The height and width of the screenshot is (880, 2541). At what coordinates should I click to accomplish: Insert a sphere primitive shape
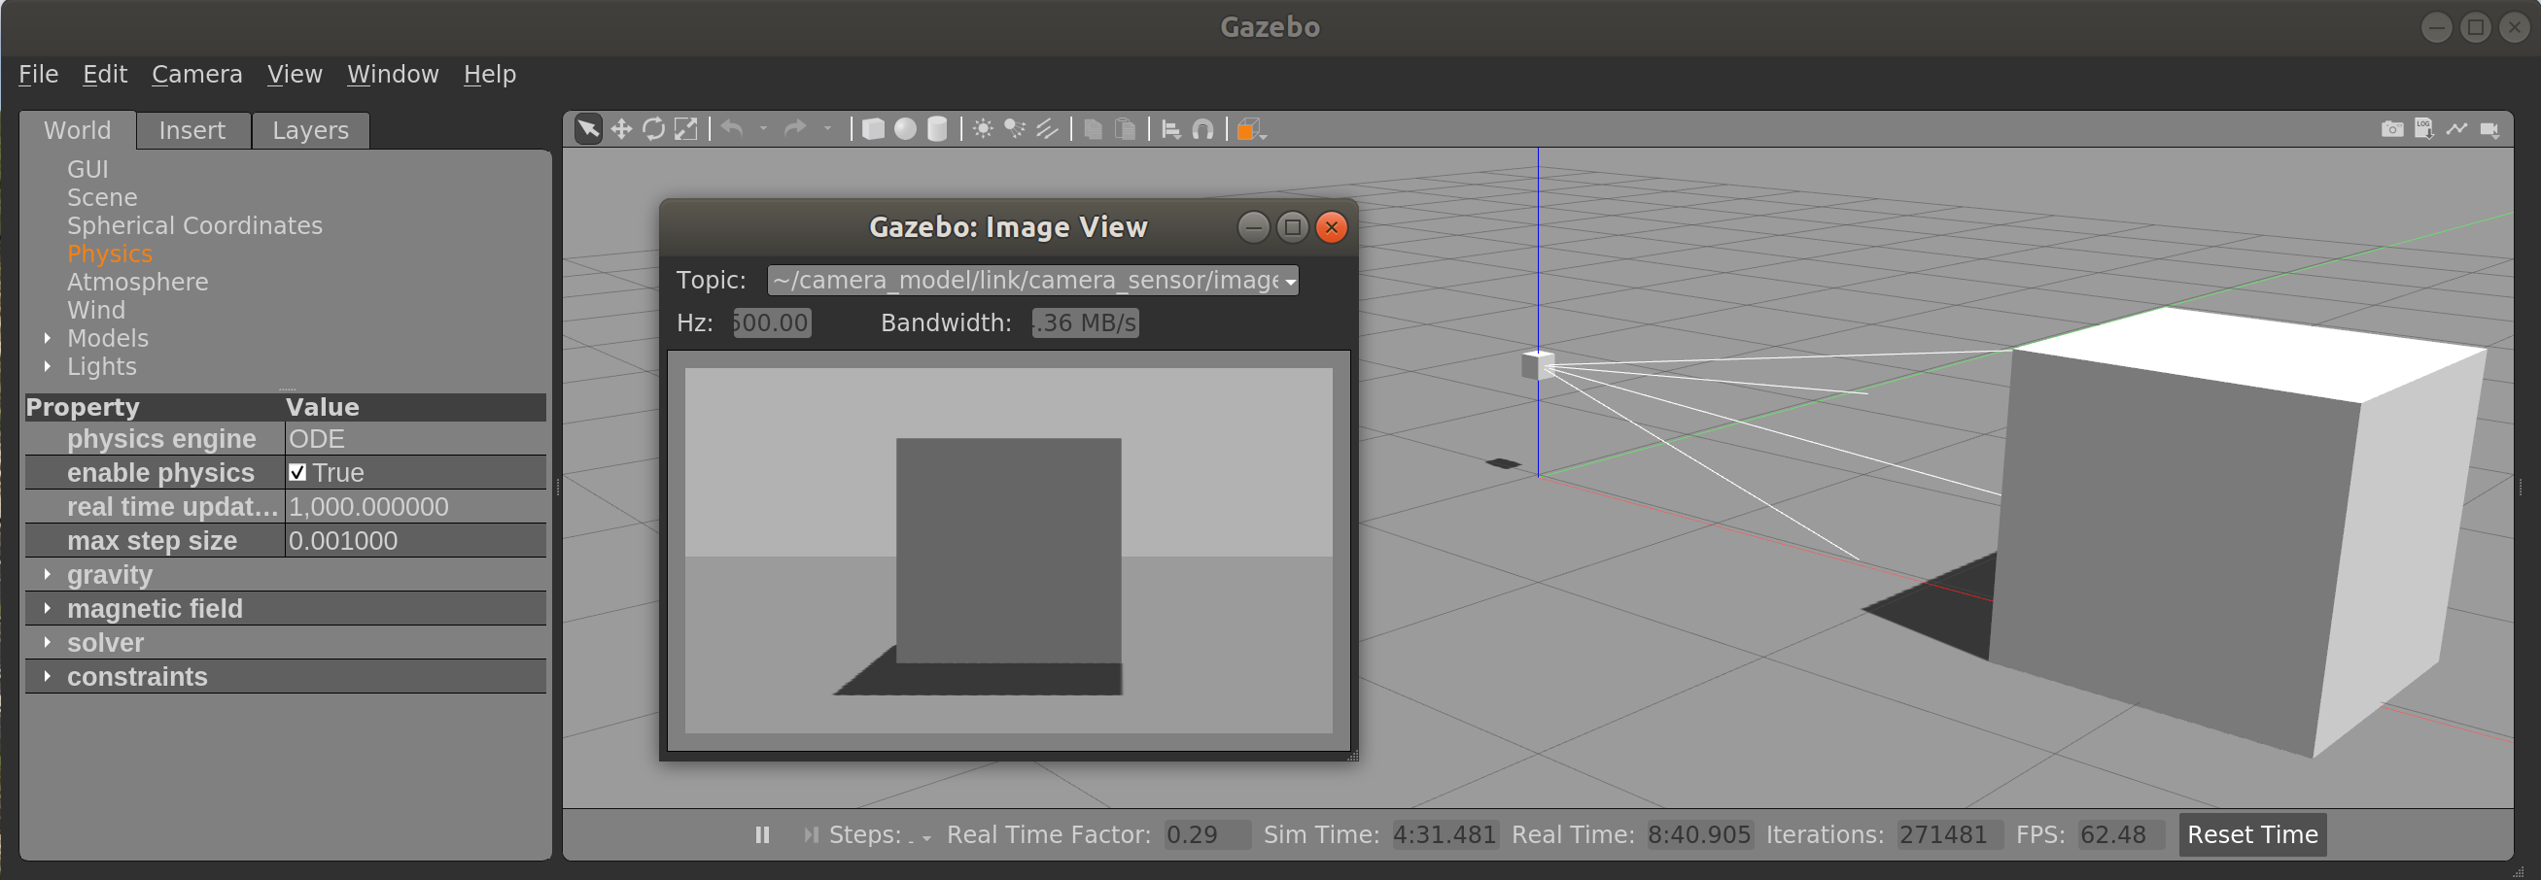(x=906, y=129)
